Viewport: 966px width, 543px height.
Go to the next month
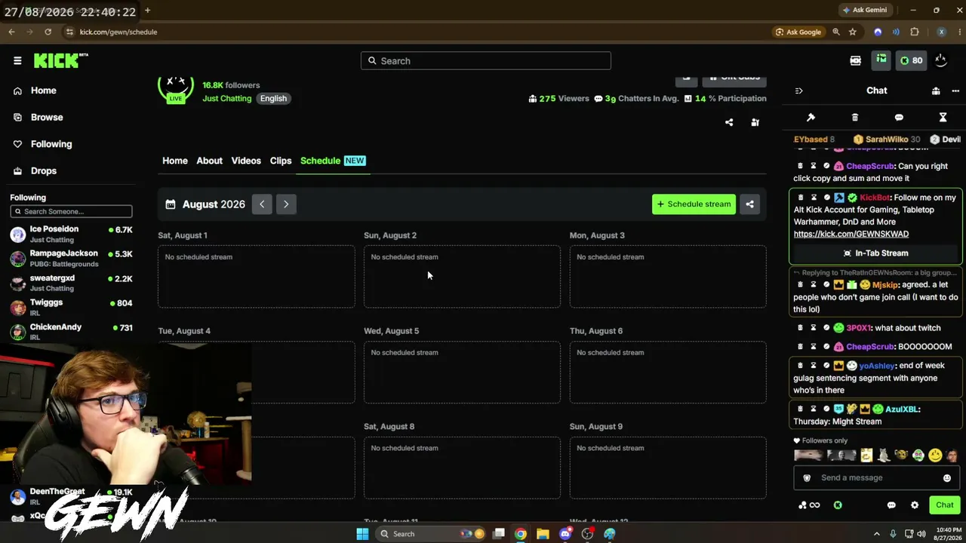pyautogui.click(x=286, y=204)
